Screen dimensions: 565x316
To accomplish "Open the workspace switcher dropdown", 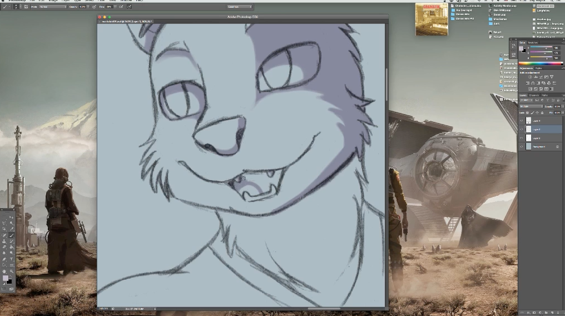I will pyautogui.click(x=240, y=7).
